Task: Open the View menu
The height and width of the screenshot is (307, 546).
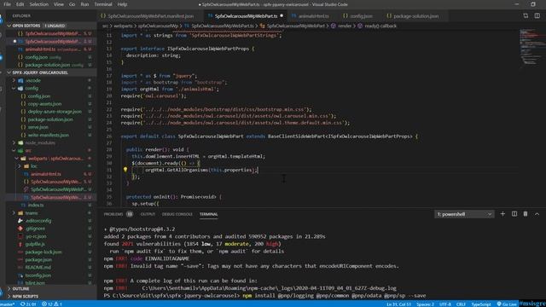Action: click(59, 4)
